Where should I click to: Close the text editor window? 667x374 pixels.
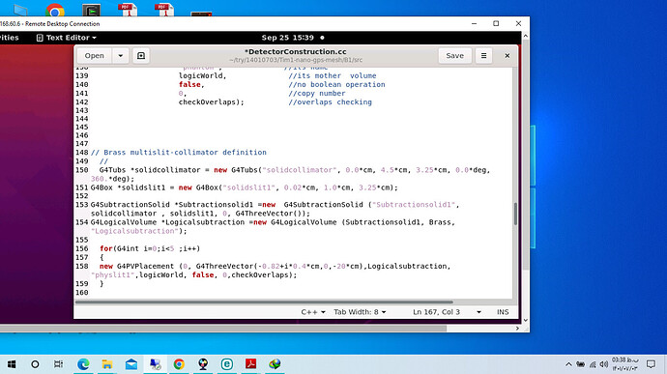[507, 56]
